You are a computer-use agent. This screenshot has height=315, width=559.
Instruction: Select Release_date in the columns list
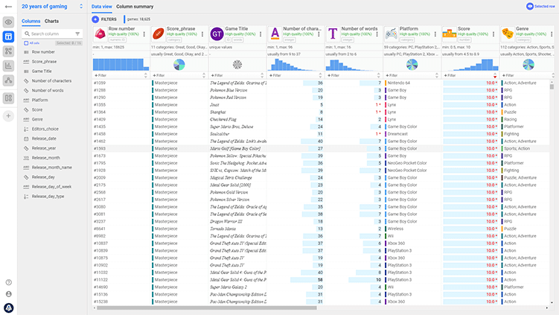[x=44, y=139]
